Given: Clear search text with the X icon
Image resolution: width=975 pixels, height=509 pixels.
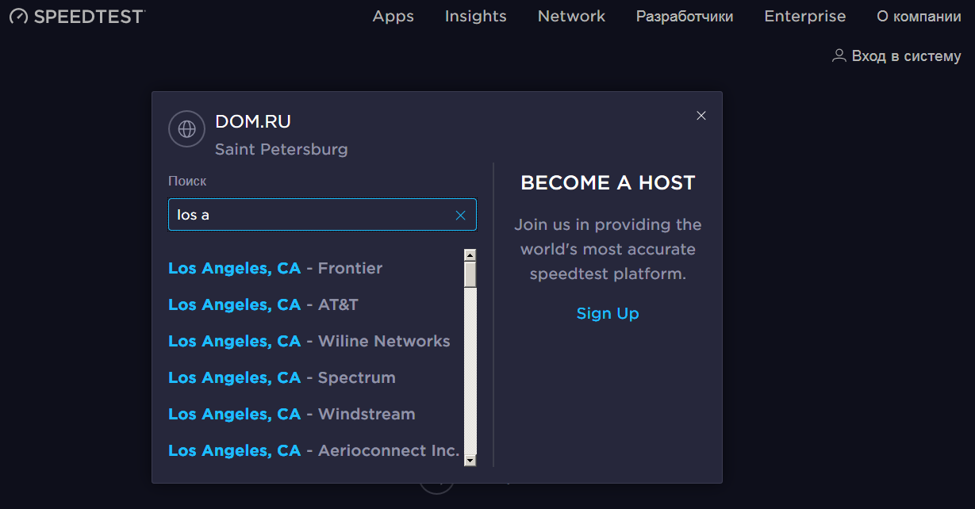Looking at the screenshot, I should pyautogui.click(x=460, y=215).
